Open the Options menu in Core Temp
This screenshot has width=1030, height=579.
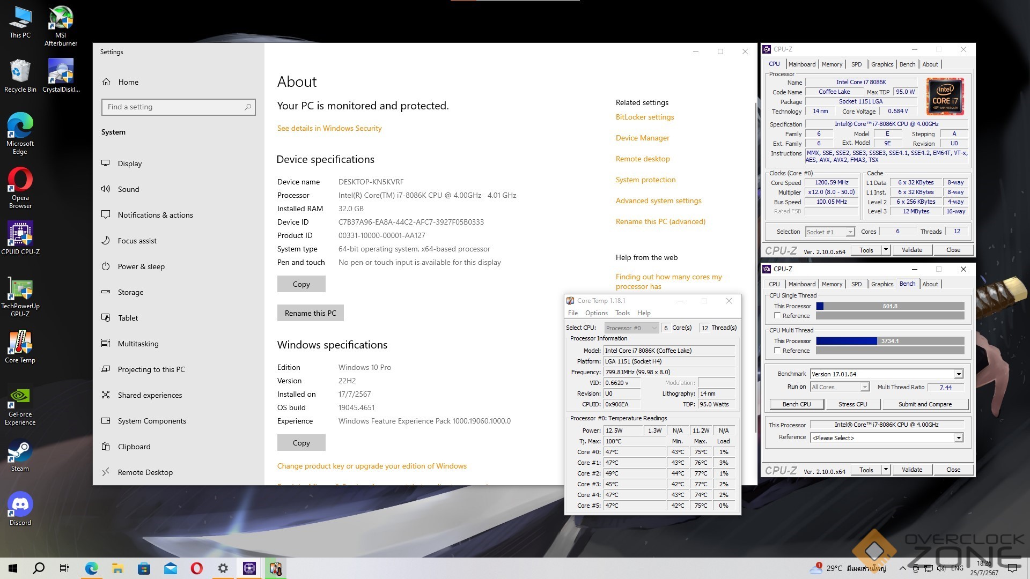point(596,313)
